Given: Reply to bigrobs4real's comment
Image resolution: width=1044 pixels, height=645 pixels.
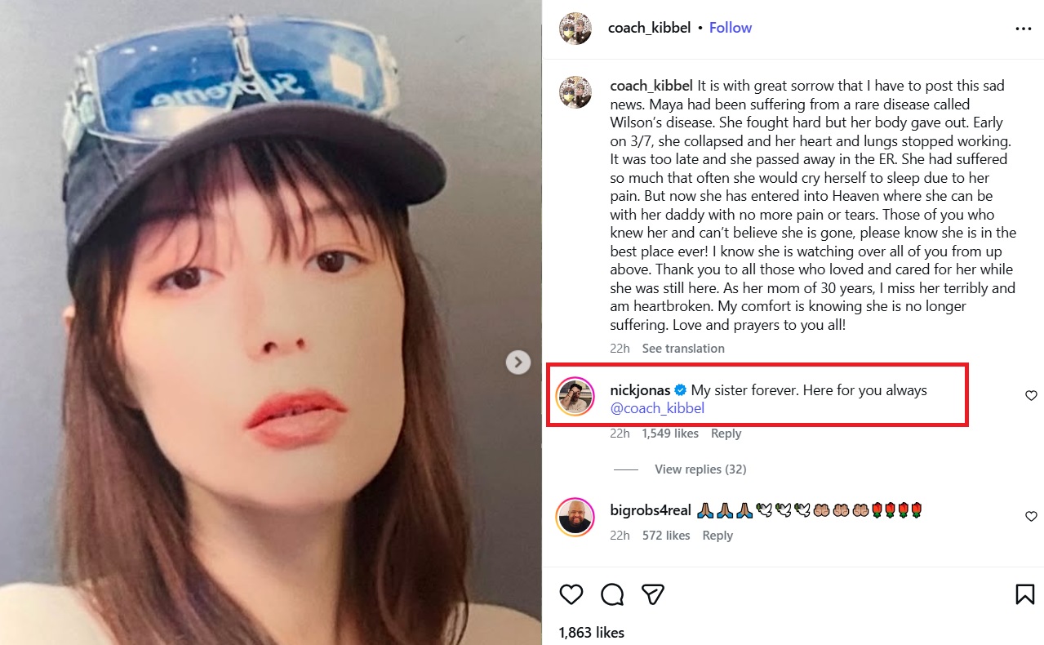Looking at the screenshot, I should click(x=717, y=536).
